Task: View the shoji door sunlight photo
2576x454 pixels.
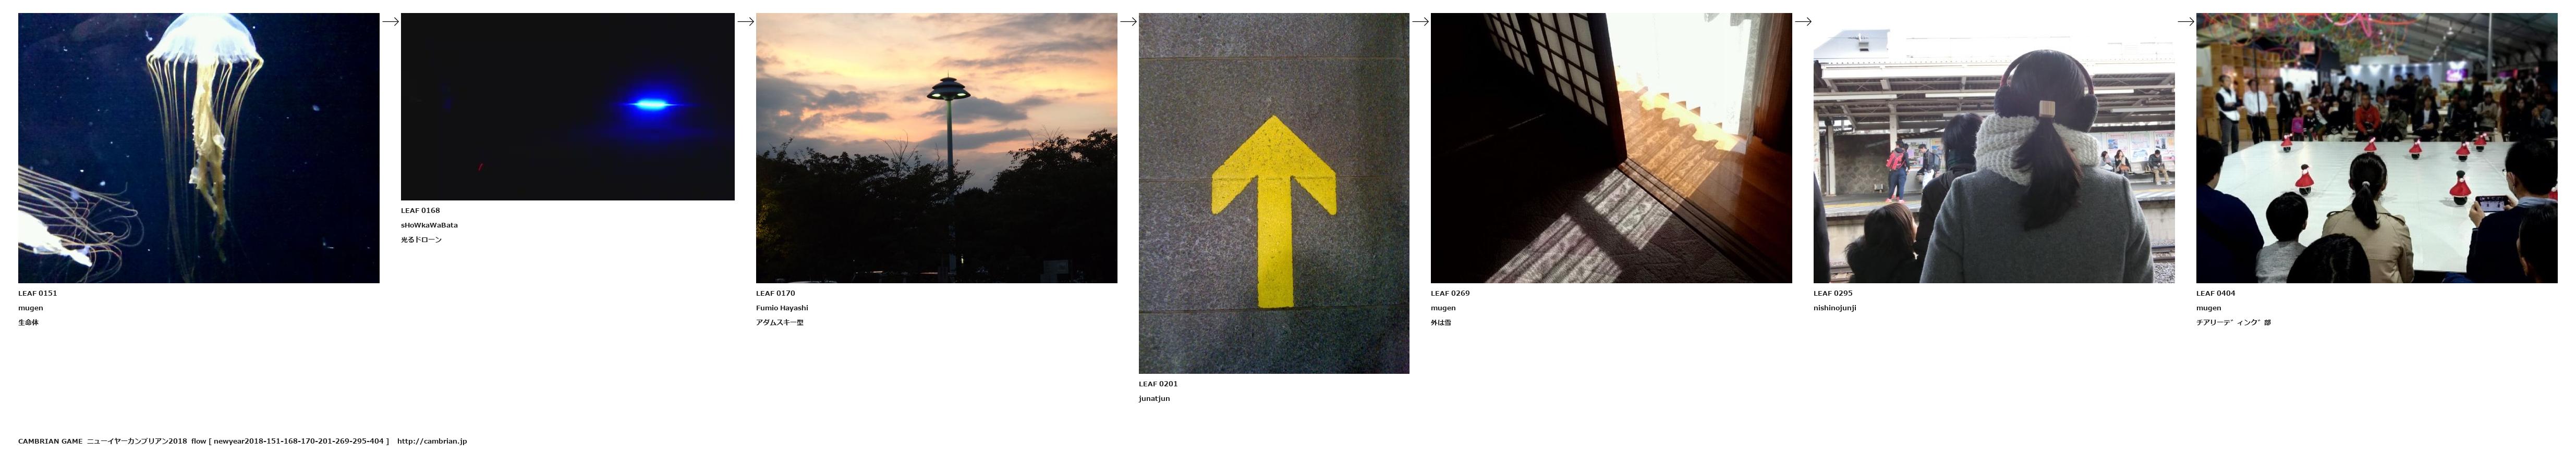Action: [1611, 148]
